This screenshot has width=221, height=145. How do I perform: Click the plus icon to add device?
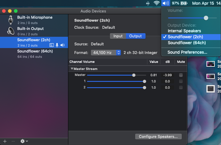tap(5, 141)
